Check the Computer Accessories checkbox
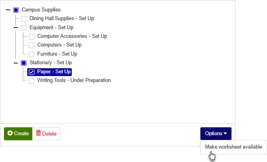267x162 pixels. click(x=32, y=36)
